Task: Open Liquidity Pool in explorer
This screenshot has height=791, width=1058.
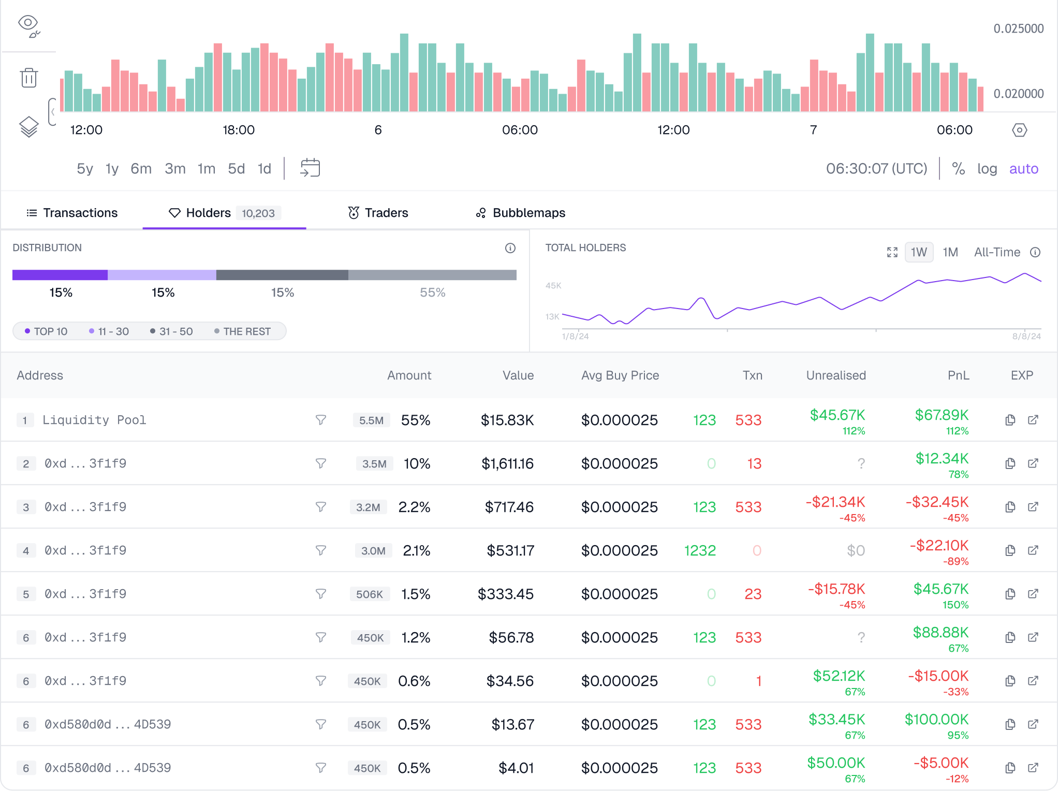Action: [x=1033, y=420]
